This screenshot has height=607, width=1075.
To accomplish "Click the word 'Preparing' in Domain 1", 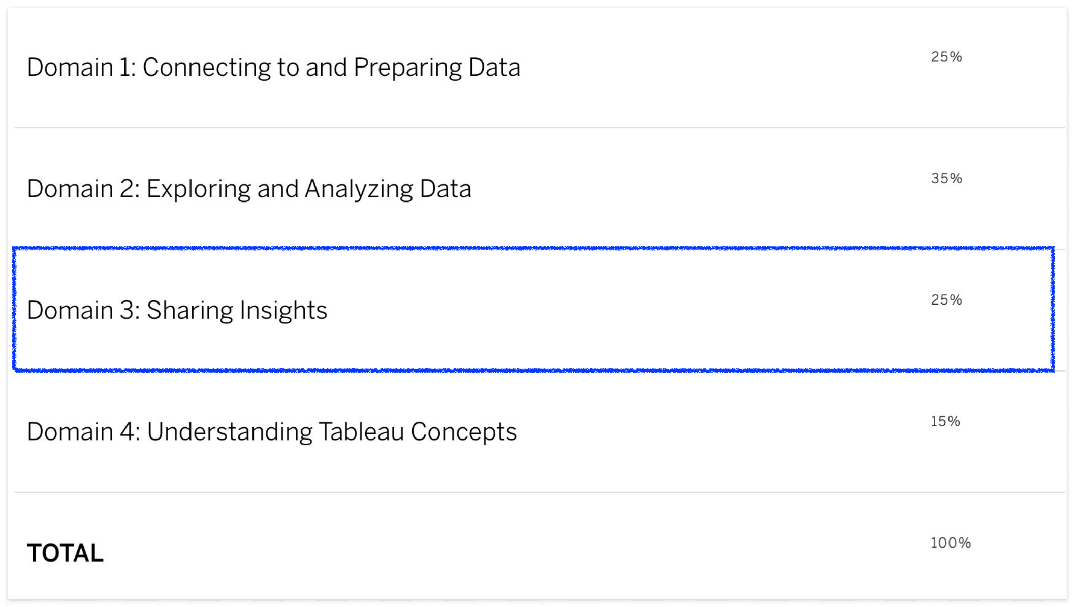I will tap(407, 69).
